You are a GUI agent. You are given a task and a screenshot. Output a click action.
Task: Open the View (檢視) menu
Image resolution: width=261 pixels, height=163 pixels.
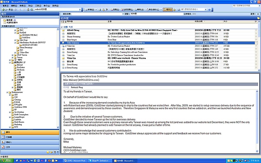click(23, 6)
